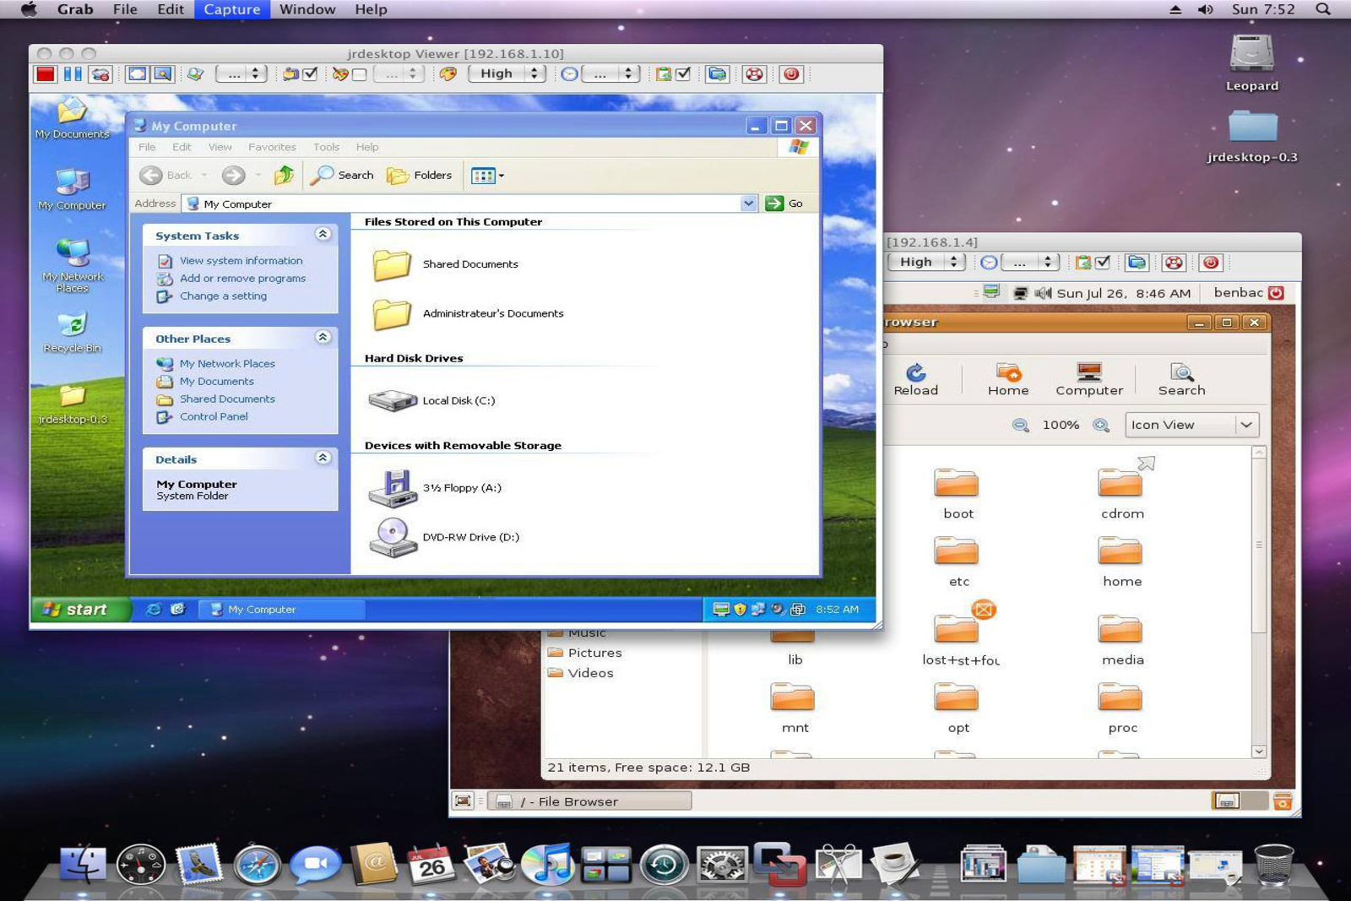Toggle the checked checkbox next to screen capture icon
Screen dimensions: 1351x901
[310, 74]
